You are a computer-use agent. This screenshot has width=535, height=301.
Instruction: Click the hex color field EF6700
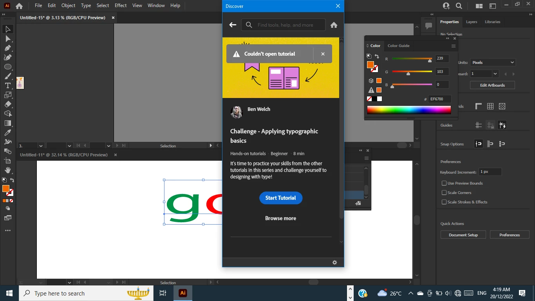pos(439,99)
